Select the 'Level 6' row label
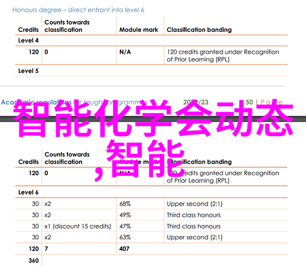 click(28, 192)
